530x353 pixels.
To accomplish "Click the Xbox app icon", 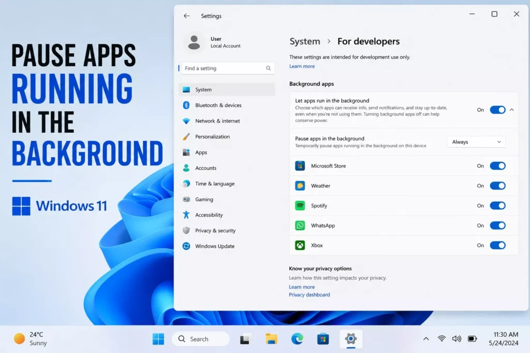I will pos(300,245).
